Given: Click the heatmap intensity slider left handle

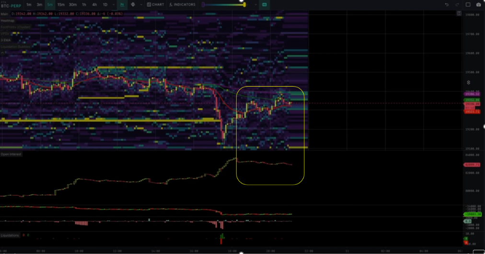Looking at the screenshot, I should pyautogui.click(x=203, y=5).
